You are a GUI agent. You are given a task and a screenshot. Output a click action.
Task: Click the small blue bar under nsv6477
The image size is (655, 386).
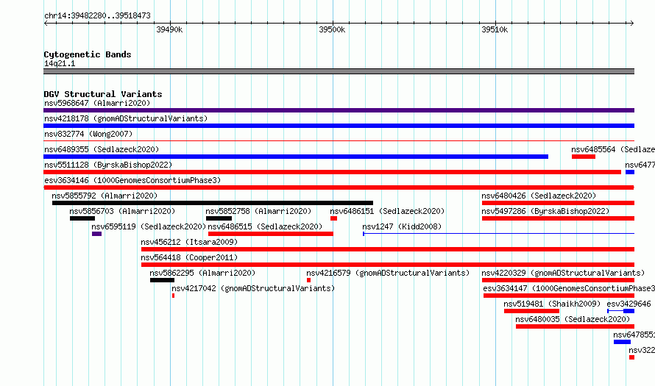click(x=630, y=172)
